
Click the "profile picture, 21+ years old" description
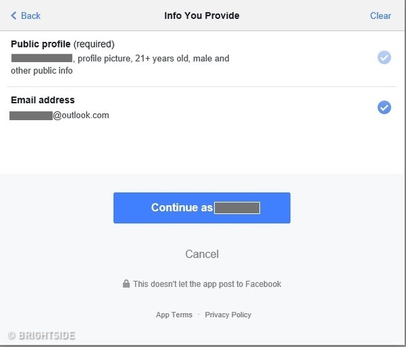136,58
